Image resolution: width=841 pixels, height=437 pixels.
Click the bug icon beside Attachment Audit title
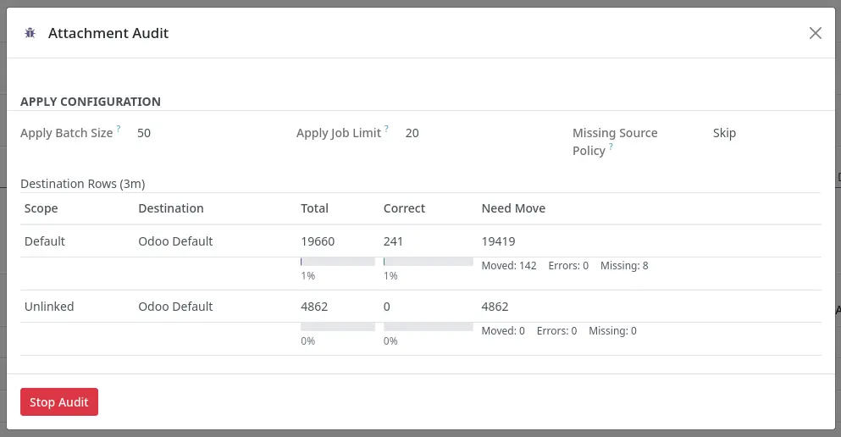coord(30,33)
